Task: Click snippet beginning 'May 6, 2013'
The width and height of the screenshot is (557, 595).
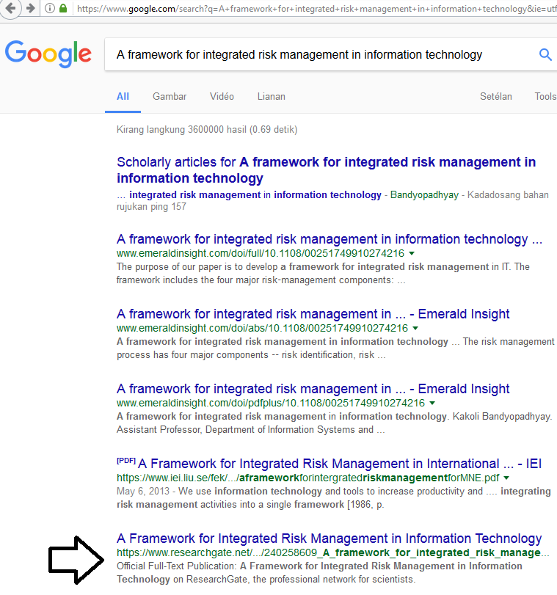Action: tap(333, 497)
